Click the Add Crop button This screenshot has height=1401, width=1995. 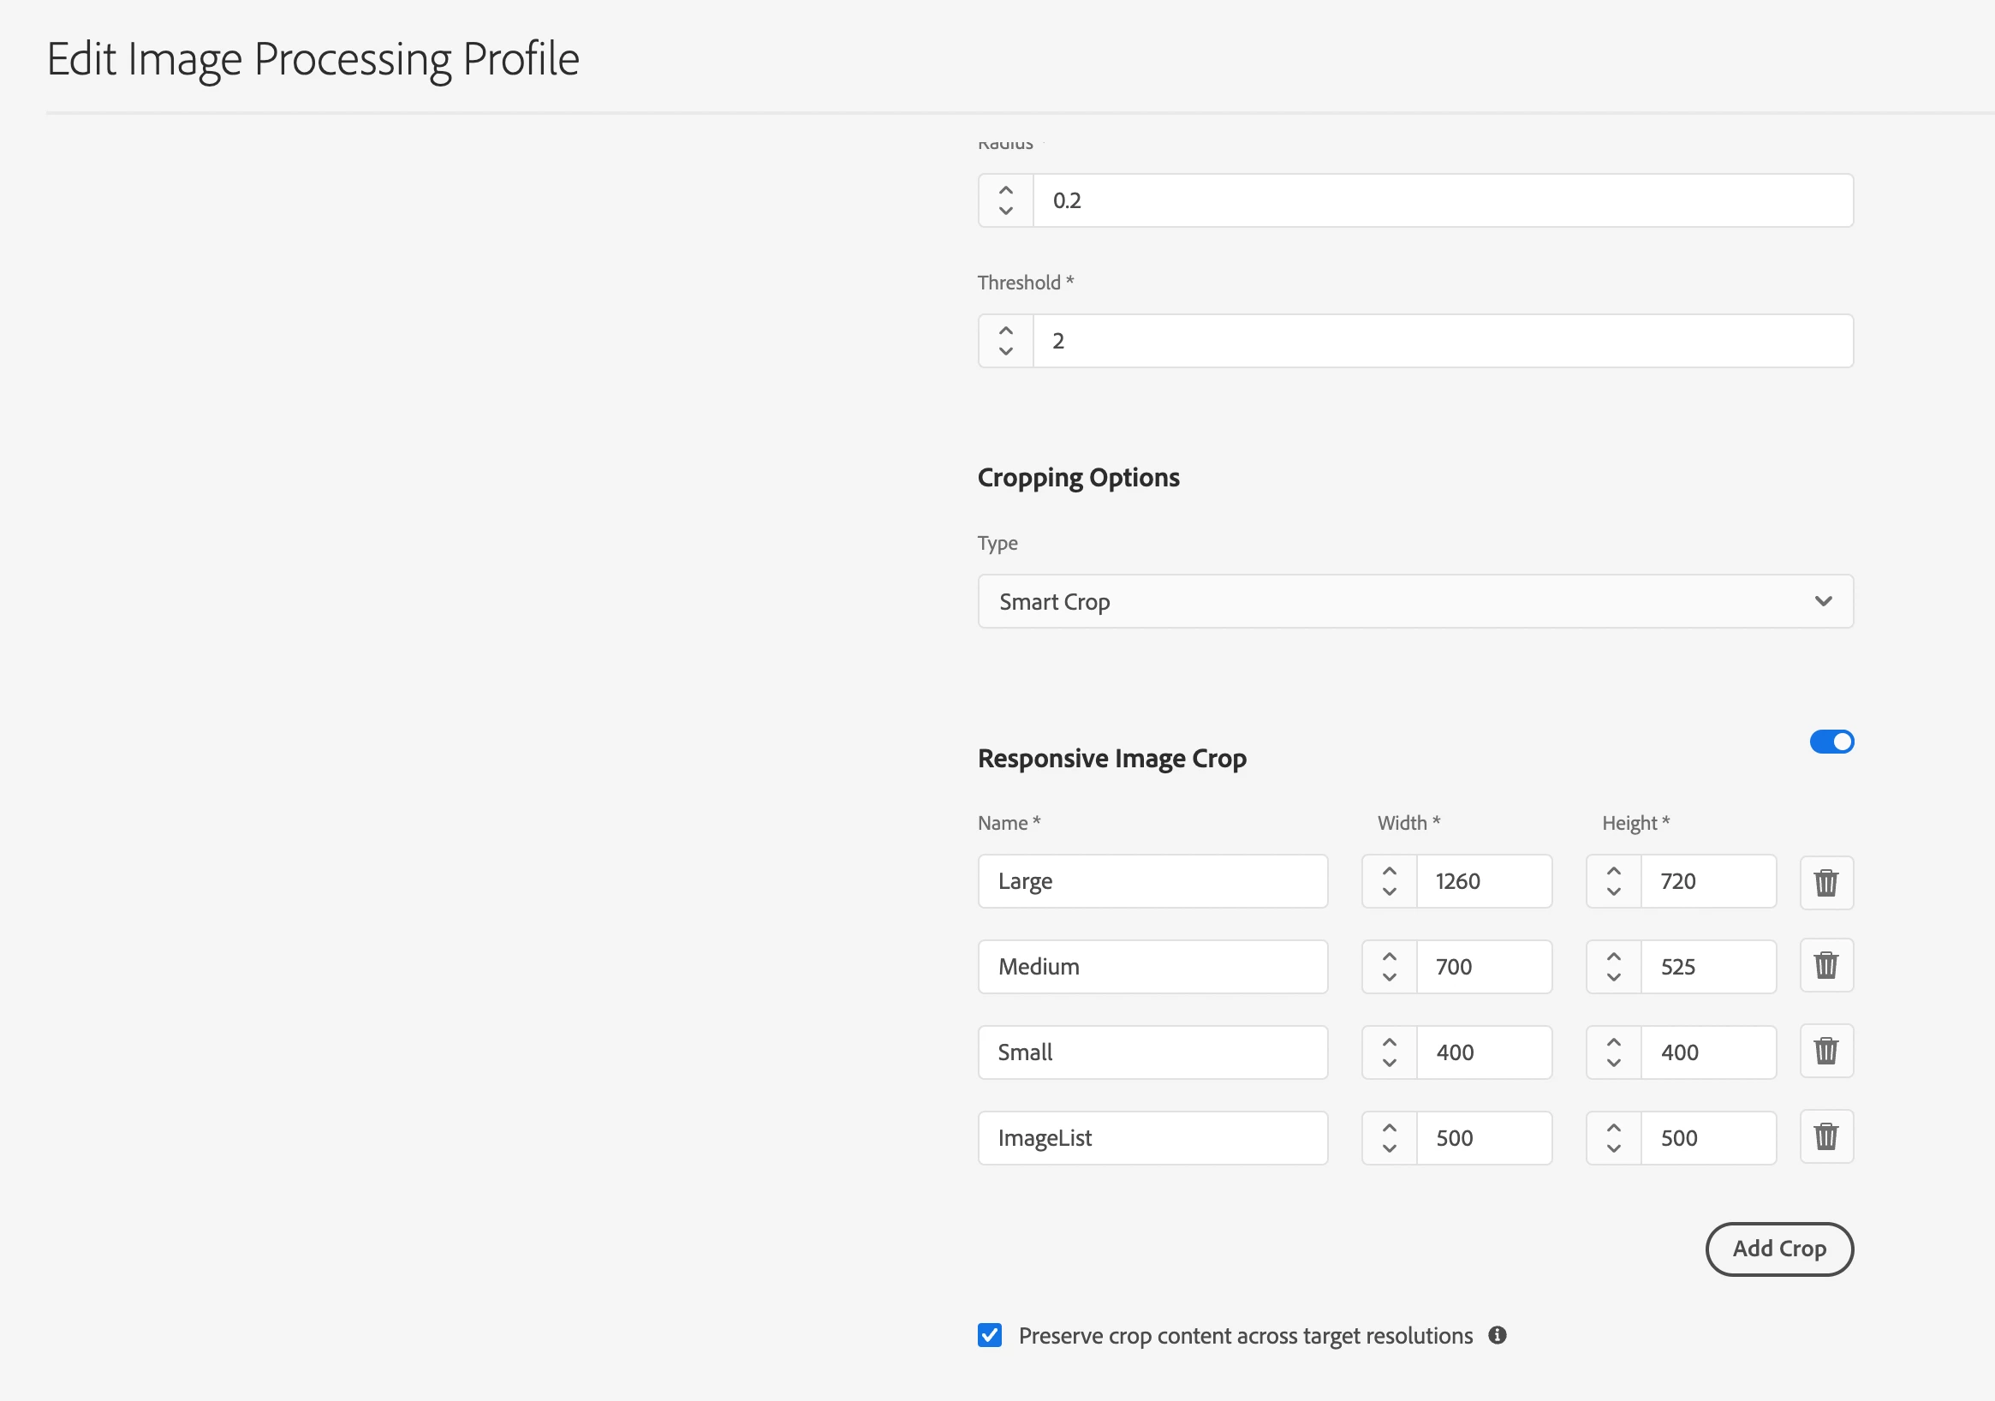(x=1778, y=1249)
